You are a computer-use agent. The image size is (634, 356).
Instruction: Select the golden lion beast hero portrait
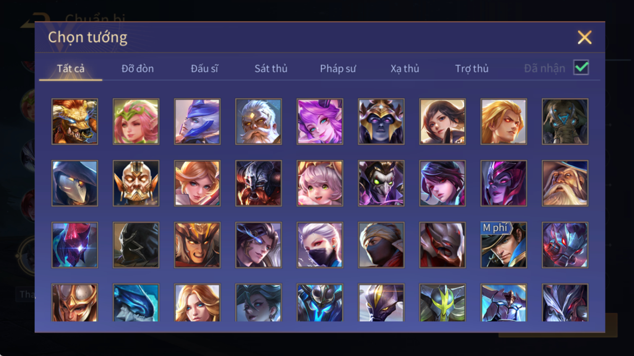[75, 122]
